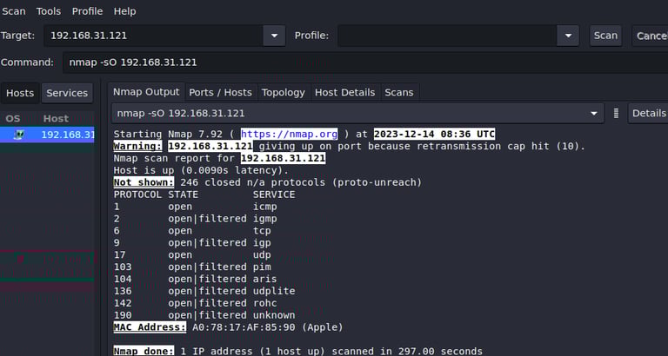Select the Services button

coord(67,93)
